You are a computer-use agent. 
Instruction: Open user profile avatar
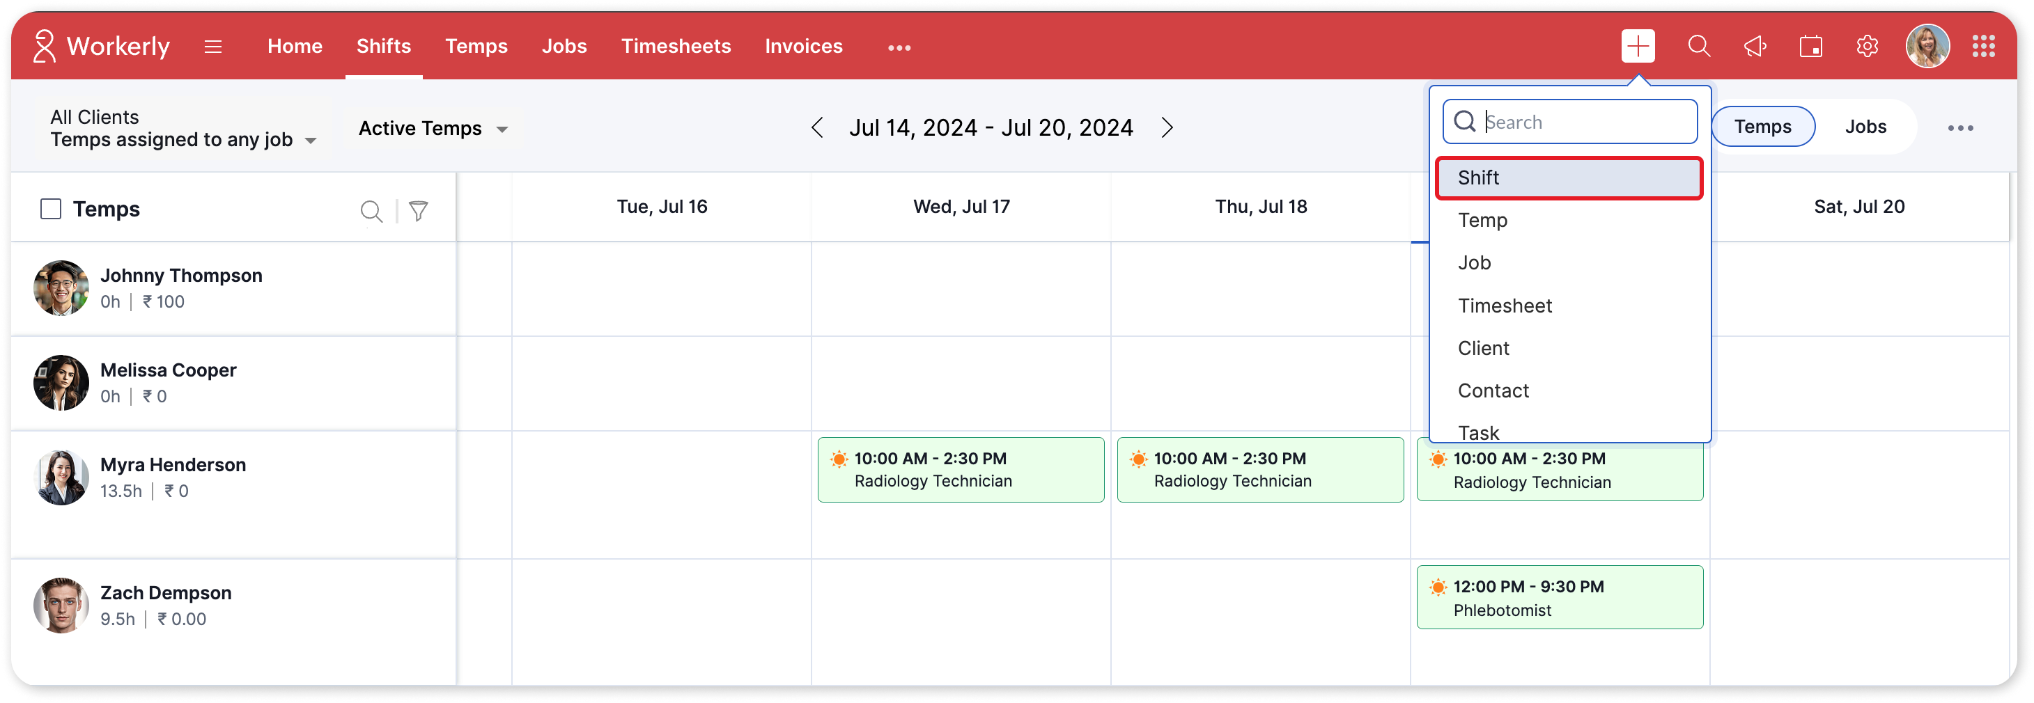pos(1927,46)
